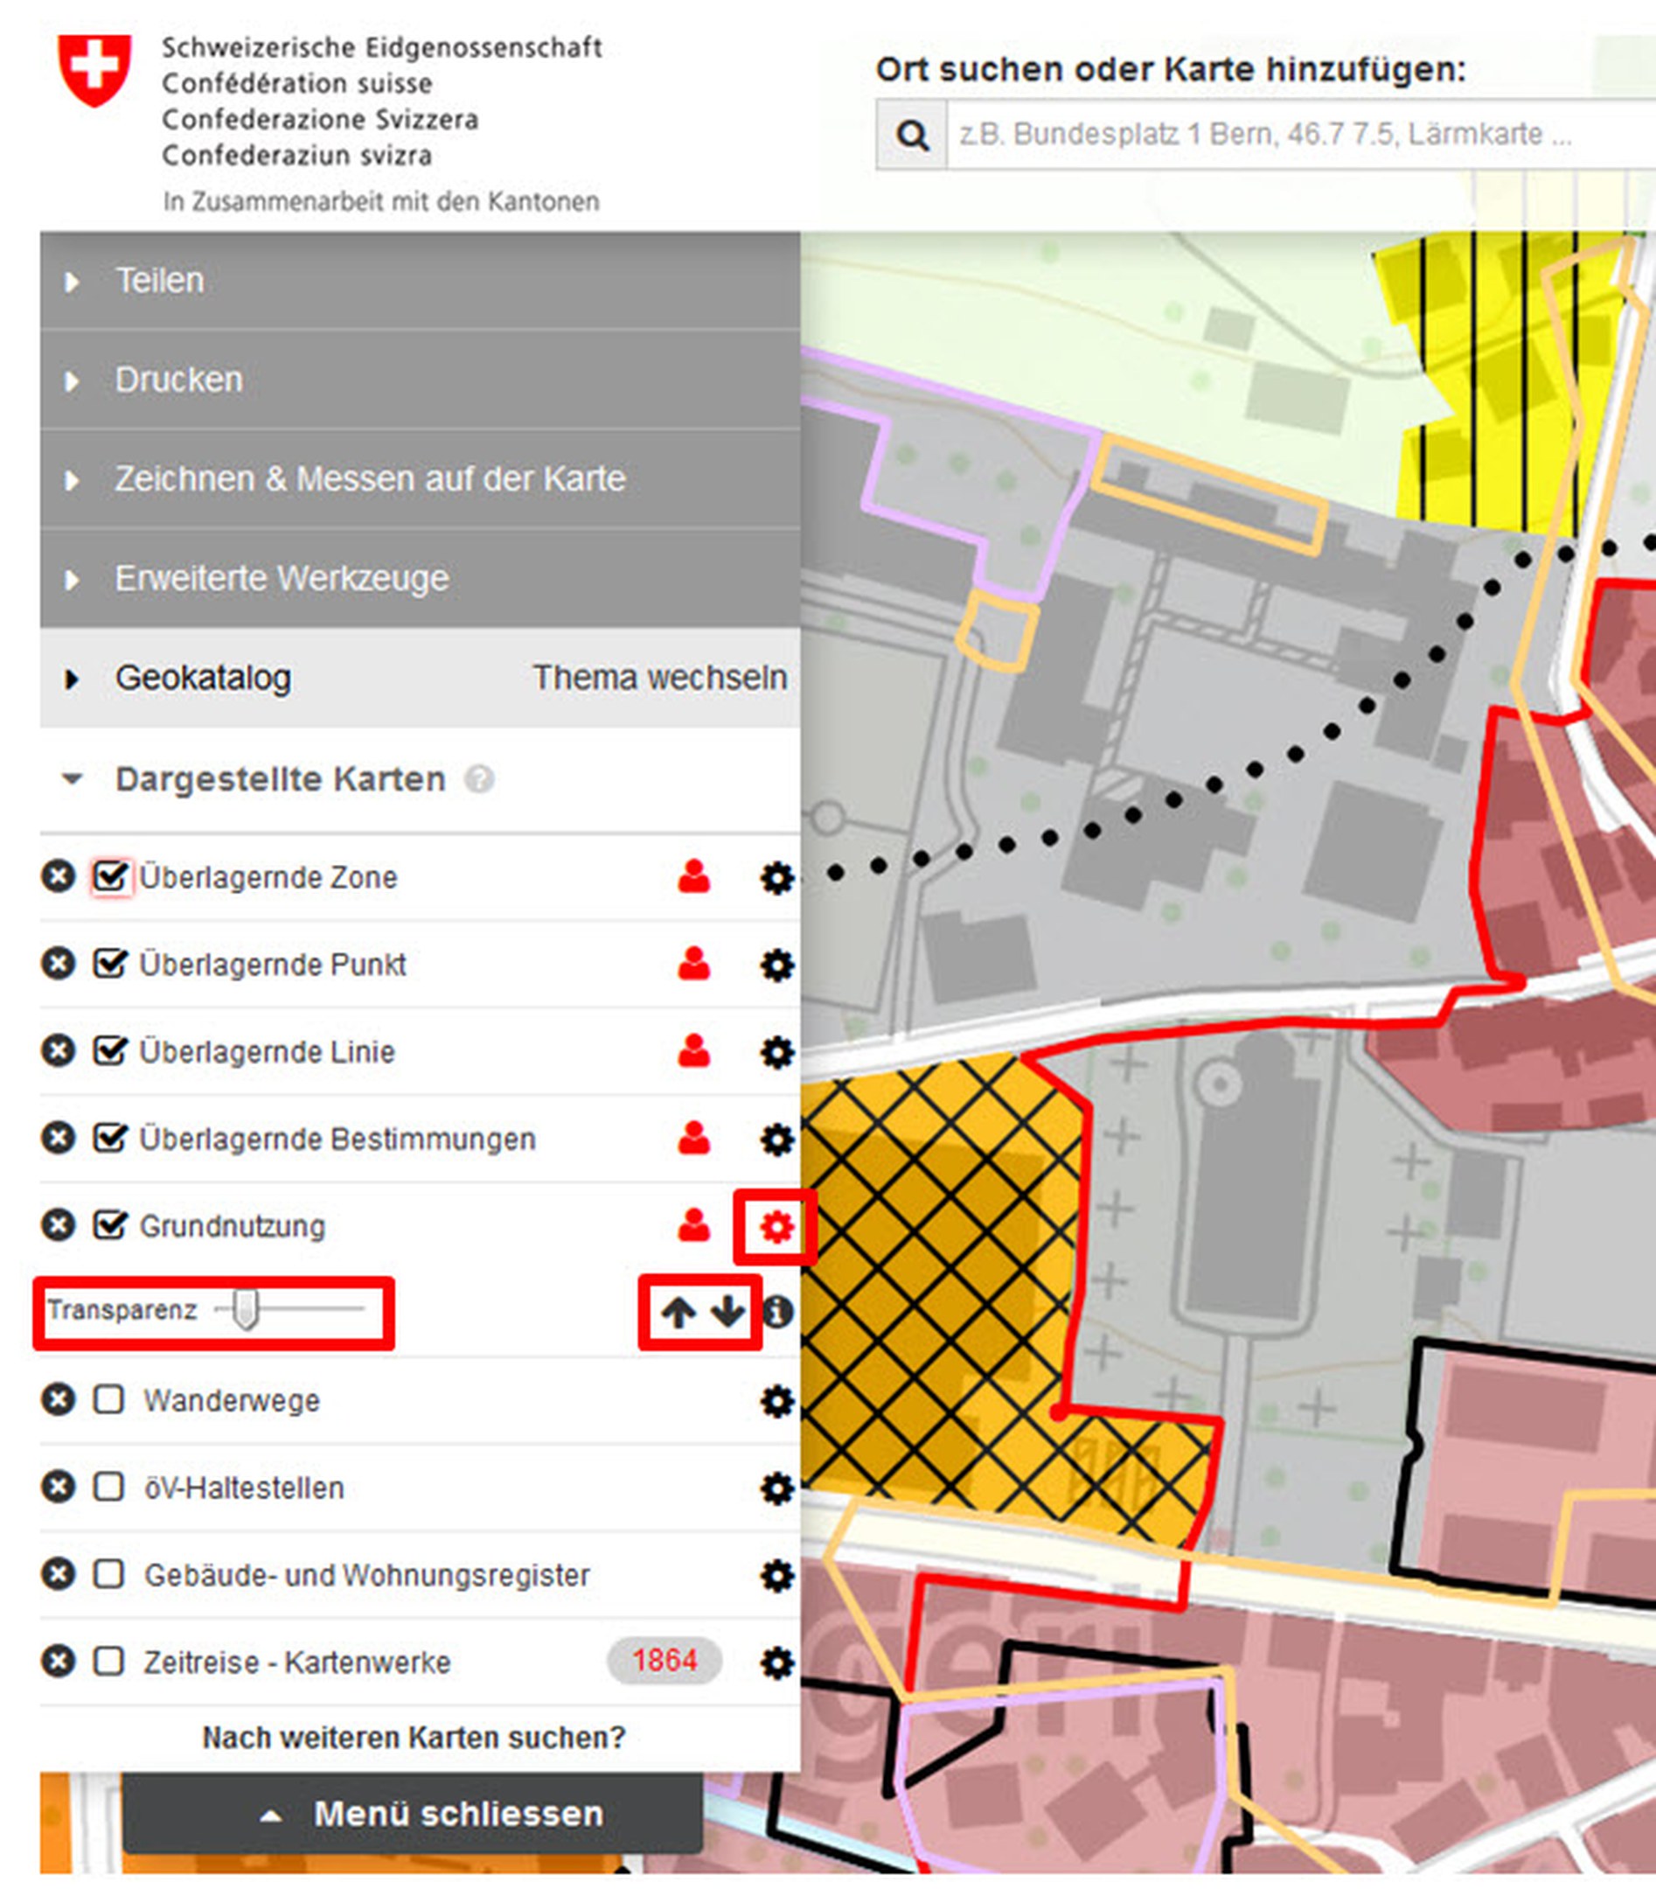Remove the Wanderwege layer
Viewport: 1656px width, 1889px height.
click(58, 1399)
